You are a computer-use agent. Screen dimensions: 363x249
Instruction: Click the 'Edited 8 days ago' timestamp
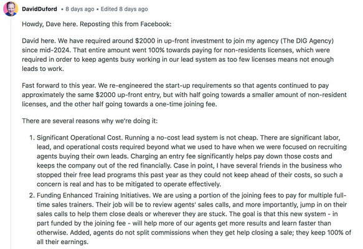[x=125, y=9]
